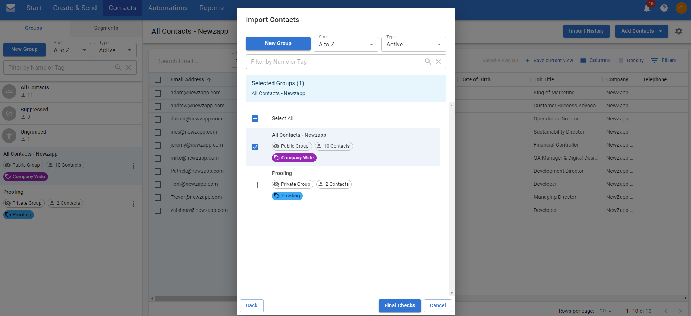Click the Company Wide tag in dialog
Image resolution: width=691 pixels, height=316 pixels.
tap(294, 158)
